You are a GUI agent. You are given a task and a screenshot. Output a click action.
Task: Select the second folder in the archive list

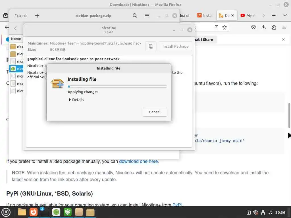point(16,54)
